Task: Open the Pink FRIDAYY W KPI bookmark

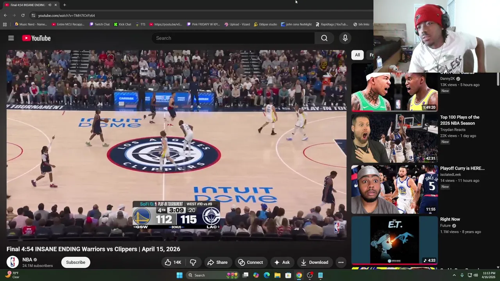Action: pyautogui.click(x=203, y=24)
